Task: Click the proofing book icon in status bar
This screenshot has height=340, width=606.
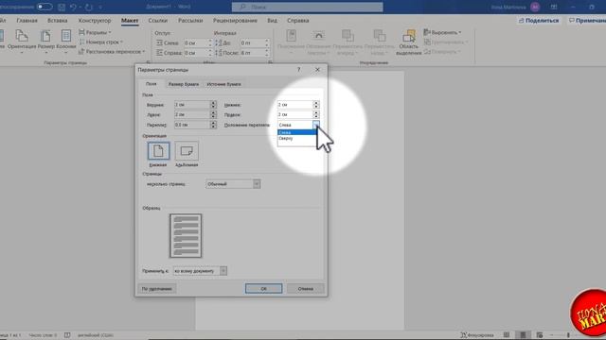Action: click(67, 335)
